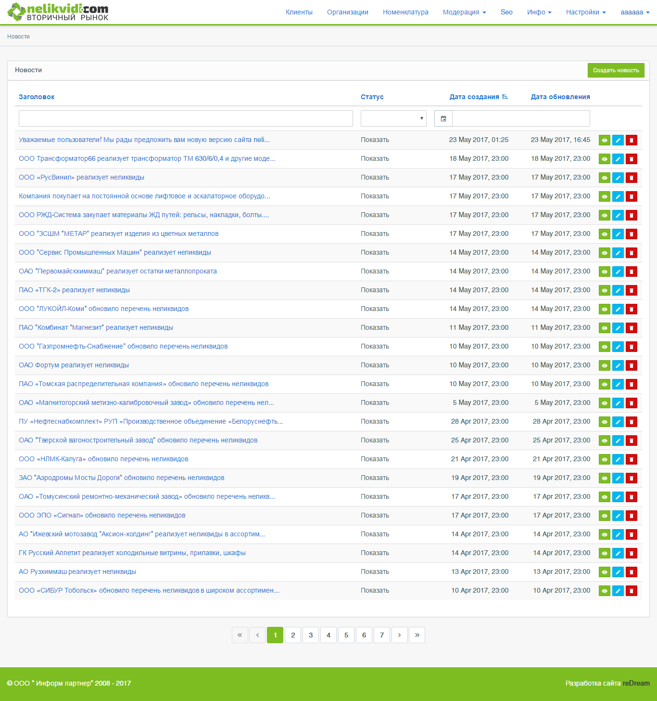Edit the 'ООО Трансформатор66' news with pencil icon
657x701 pixels.
[618, 159]
